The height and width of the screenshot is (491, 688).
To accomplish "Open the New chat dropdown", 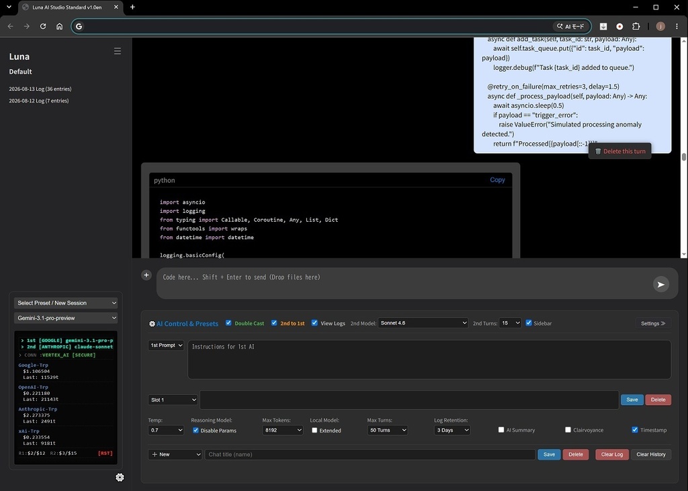I will (x=175, y=455).
